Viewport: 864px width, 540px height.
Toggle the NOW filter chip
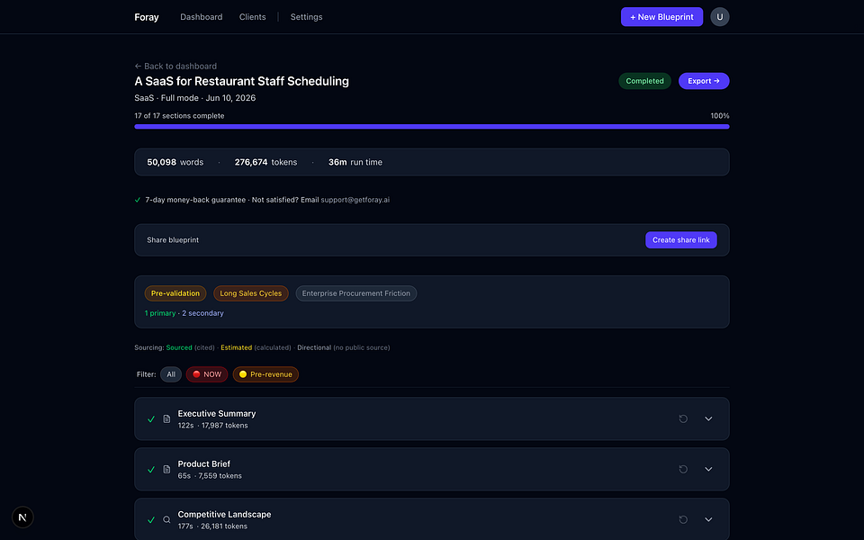[207, 374]
